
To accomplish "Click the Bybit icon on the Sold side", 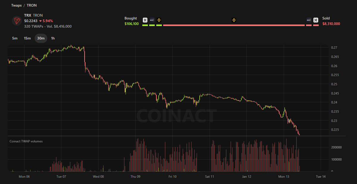I will point(309,20).
